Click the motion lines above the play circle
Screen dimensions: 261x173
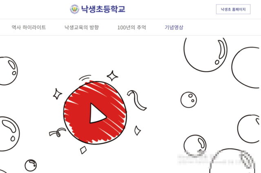[x=85, y=78]
